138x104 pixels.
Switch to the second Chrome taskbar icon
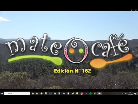[x=95, y=94]
